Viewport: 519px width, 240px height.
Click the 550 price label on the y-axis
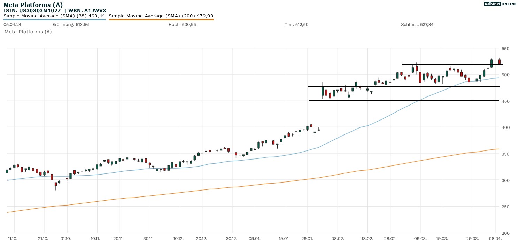click(505, 48)
